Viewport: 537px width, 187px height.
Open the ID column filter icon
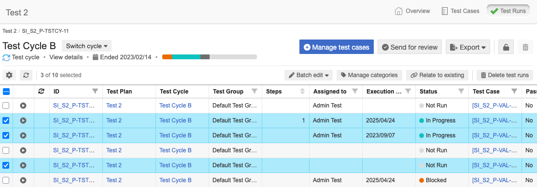(x=95, y=91)
